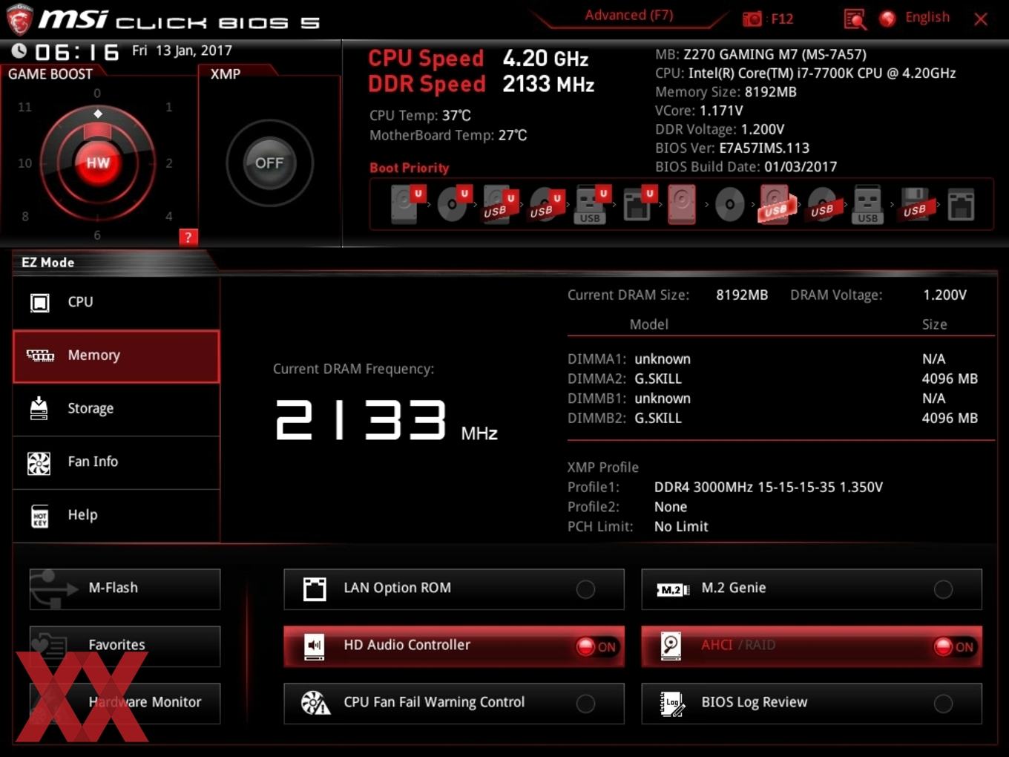Screen dimensions: 1009x757
Task: Click the Game Boost header label
Action: [x=50, y=74]
